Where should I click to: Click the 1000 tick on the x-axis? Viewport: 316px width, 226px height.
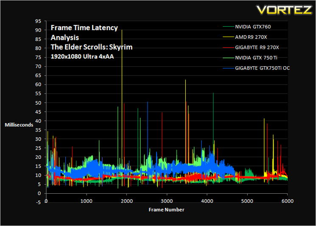point(87,201)
